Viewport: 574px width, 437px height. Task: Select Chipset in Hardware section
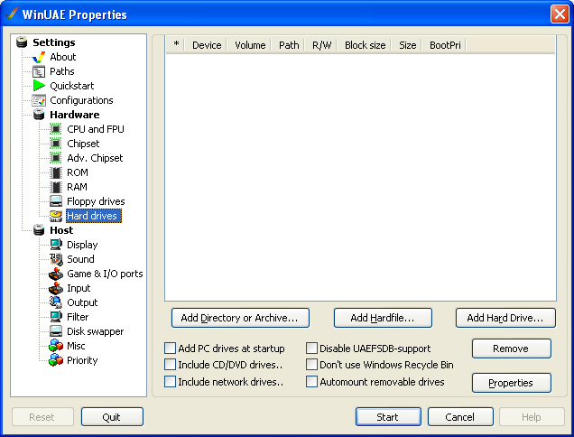coord(83,144)
